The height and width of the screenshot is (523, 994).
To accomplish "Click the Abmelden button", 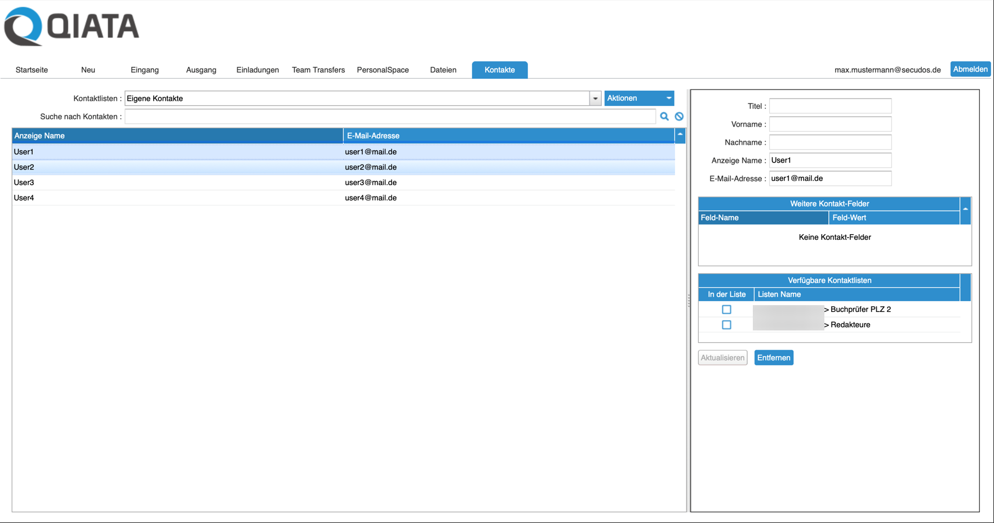I will [970, 69].
